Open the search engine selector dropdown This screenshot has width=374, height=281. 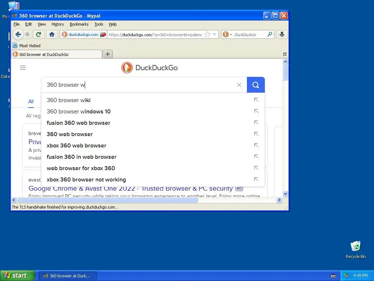tap(227, 35)
